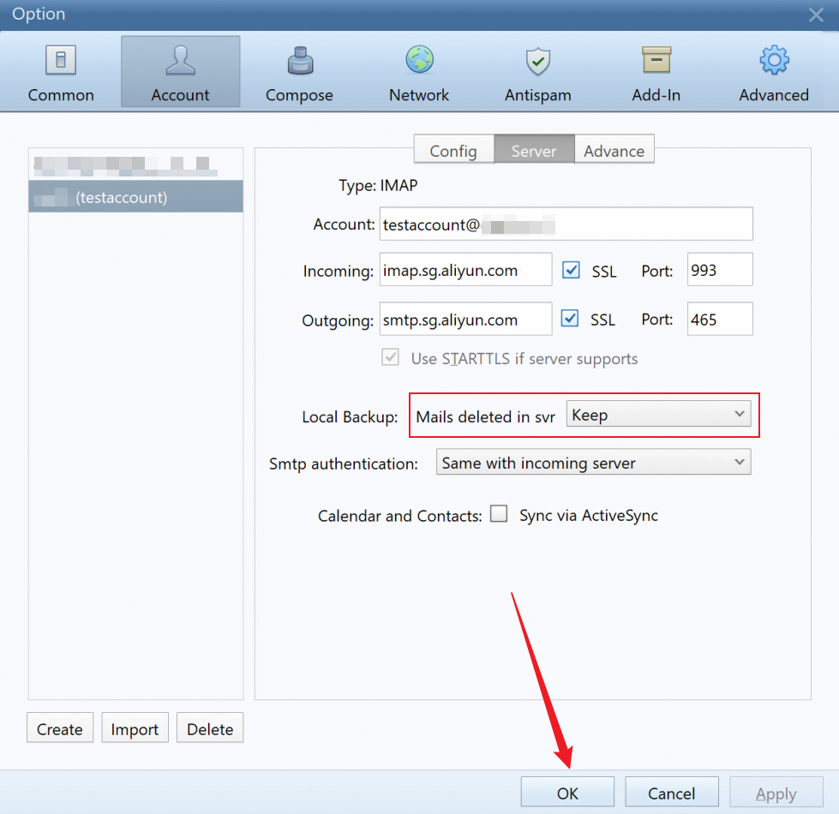Click the outgoing Port 465 field
This screenshot has height=814, width=839.
pos(720,320)
